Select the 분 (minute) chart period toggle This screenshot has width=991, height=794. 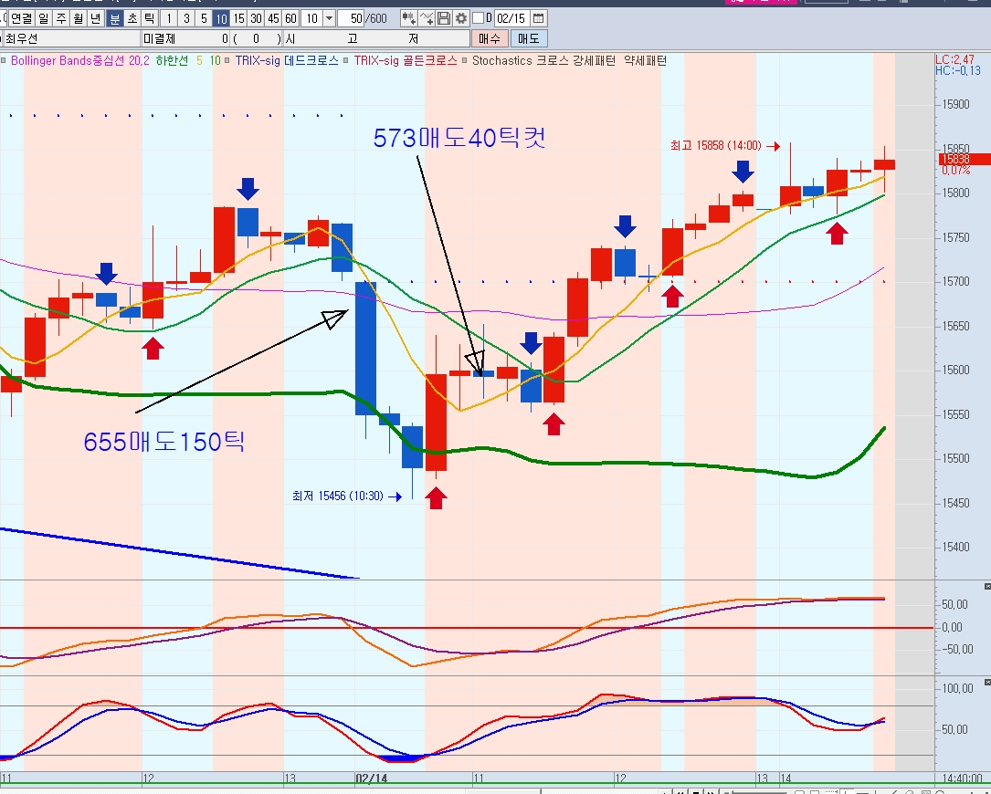[x=115, y=18]
